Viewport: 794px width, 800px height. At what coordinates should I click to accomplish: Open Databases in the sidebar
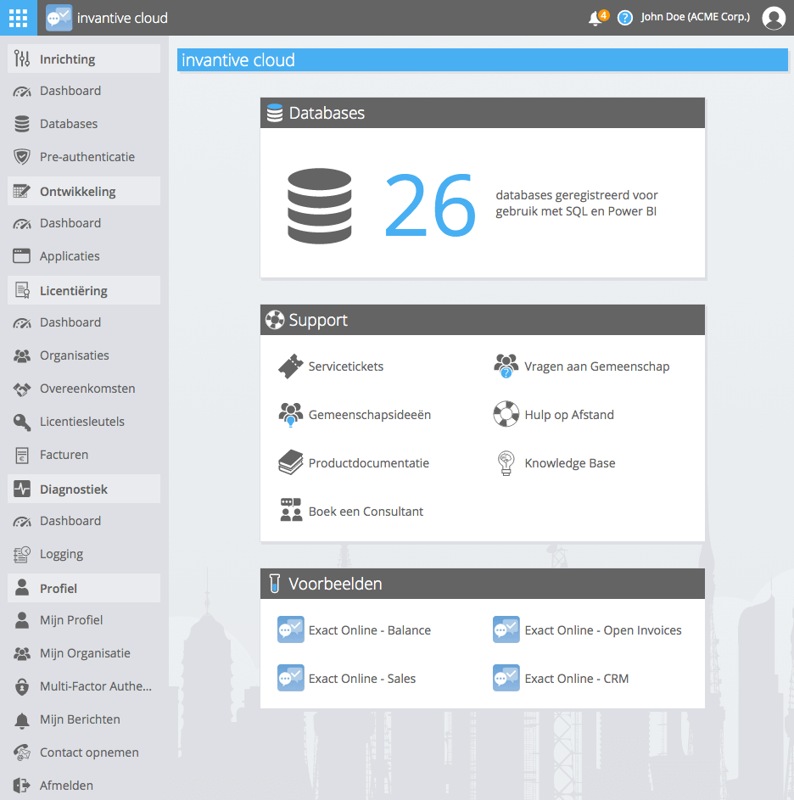point(68,124)
